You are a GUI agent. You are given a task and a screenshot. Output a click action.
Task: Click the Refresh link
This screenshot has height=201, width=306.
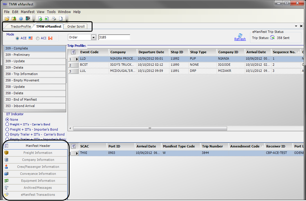240,39
